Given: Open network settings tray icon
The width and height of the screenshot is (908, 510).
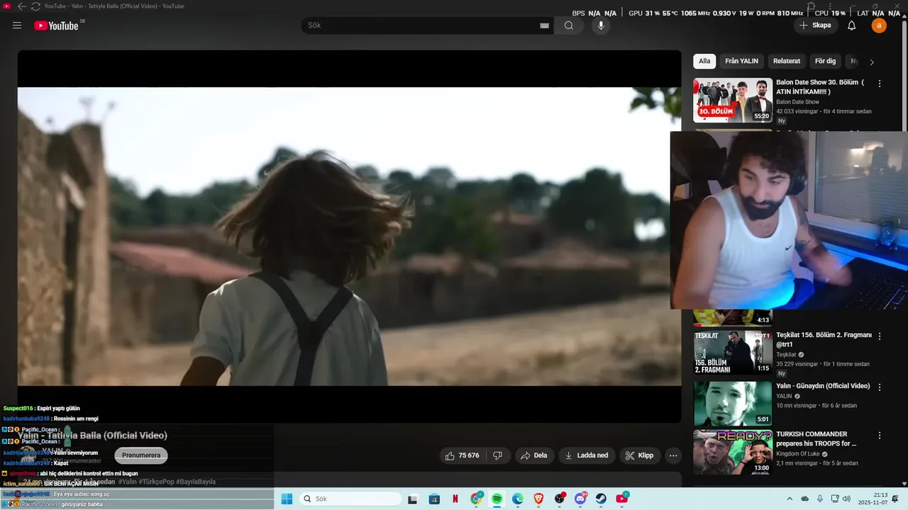Looking at the screenshot, I should point(834,499).
